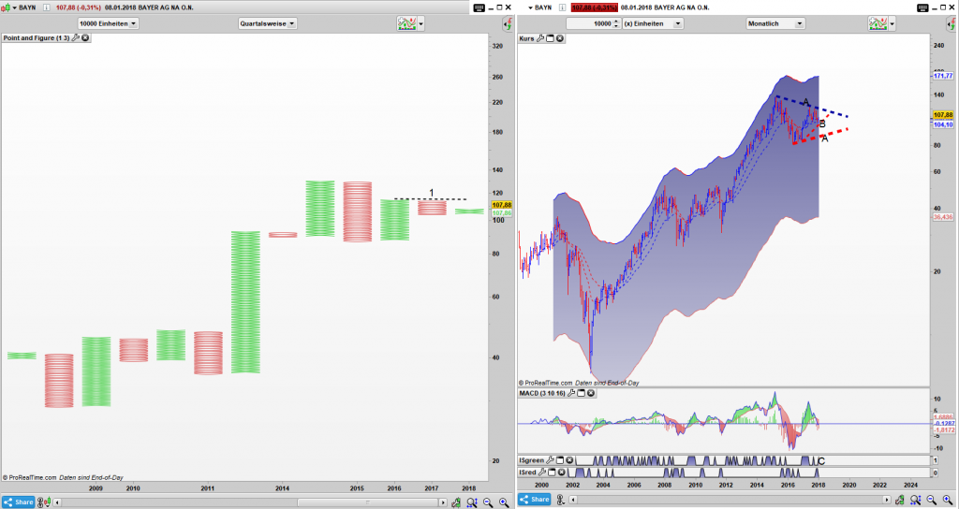The image size is (959, 509).
Task: Zoom in on left chart window
Action: (504, 502)
